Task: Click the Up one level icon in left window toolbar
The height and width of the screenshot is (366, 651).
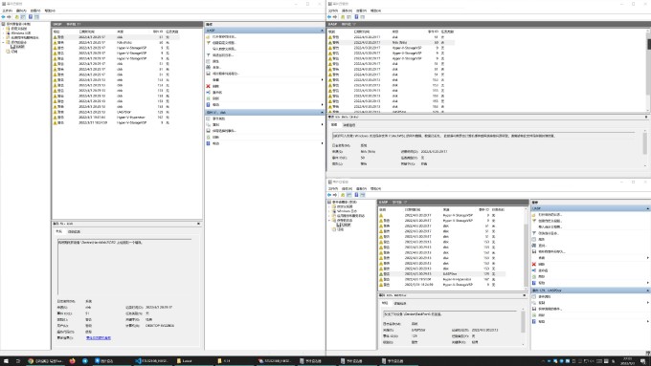Action: tap(17, 17)
